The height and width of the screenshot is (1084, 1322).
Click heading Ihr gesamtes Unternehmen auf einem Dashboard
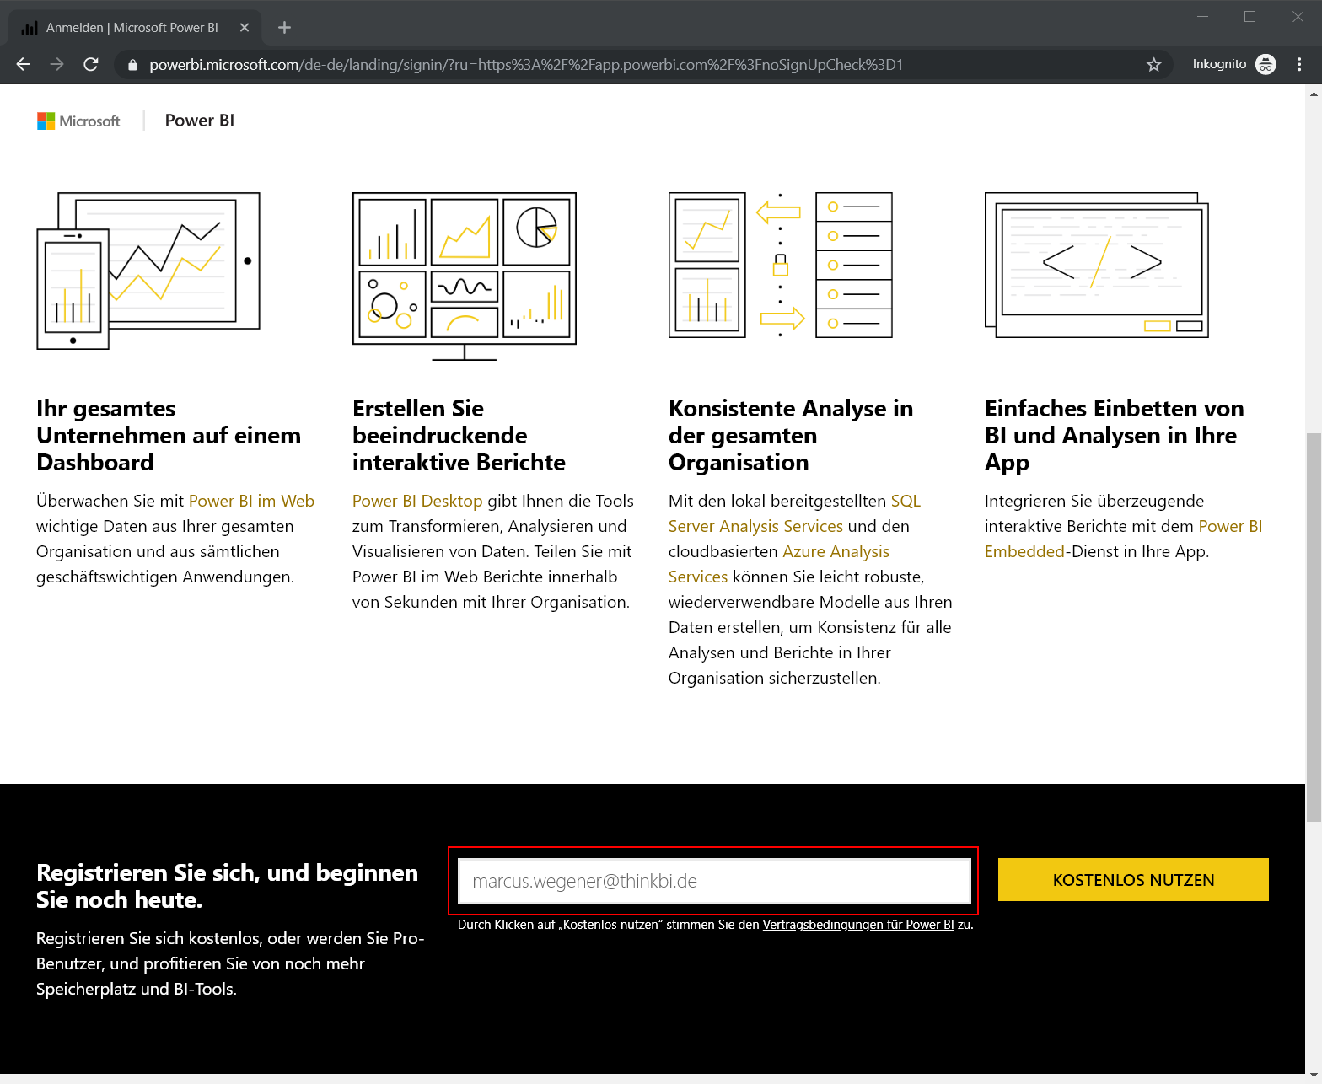coord(169,435)
